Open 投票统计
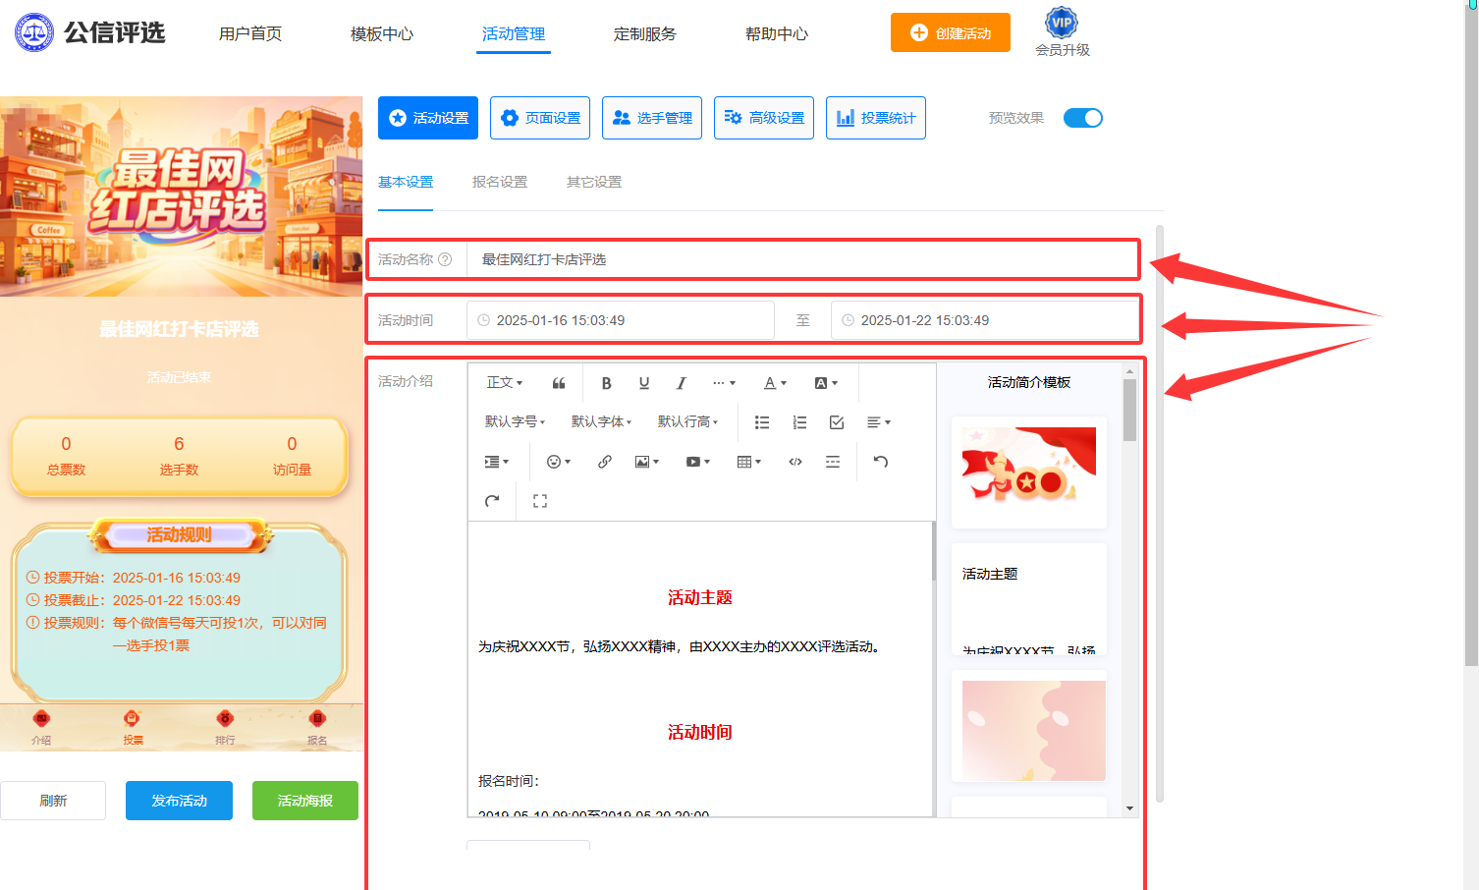1479x890 pixels. pos(876,118)
